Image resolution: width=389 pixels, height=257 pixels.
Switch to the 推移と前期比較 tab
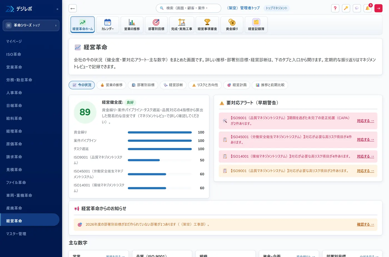(270, 85)
